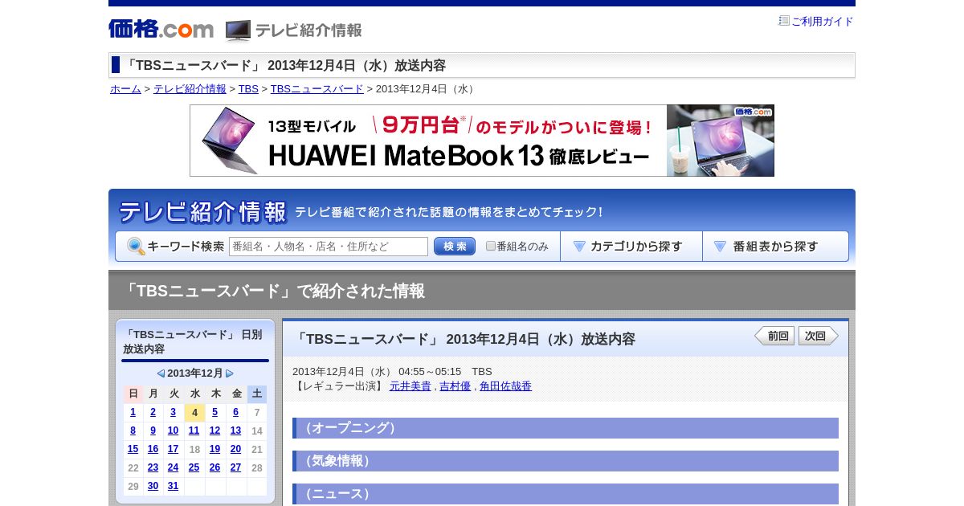Click the テレビ紹介情報 blue banner title
Viewport: 964px width, 506px height.
202,212
